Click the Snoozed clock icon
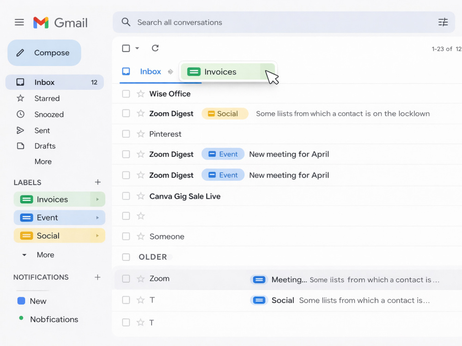This screenshot has width=462, height=346. (x=20, y=114)
